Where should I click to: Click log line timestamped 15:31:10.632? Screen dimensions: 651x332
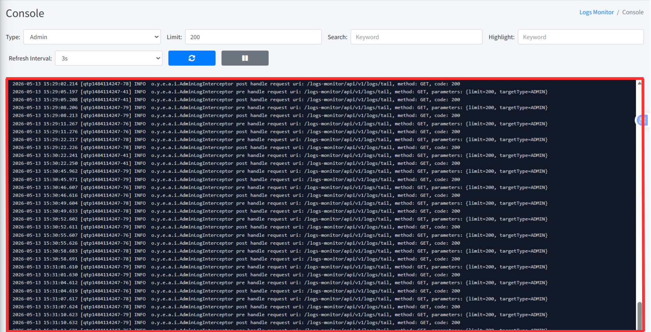(236, 323)
